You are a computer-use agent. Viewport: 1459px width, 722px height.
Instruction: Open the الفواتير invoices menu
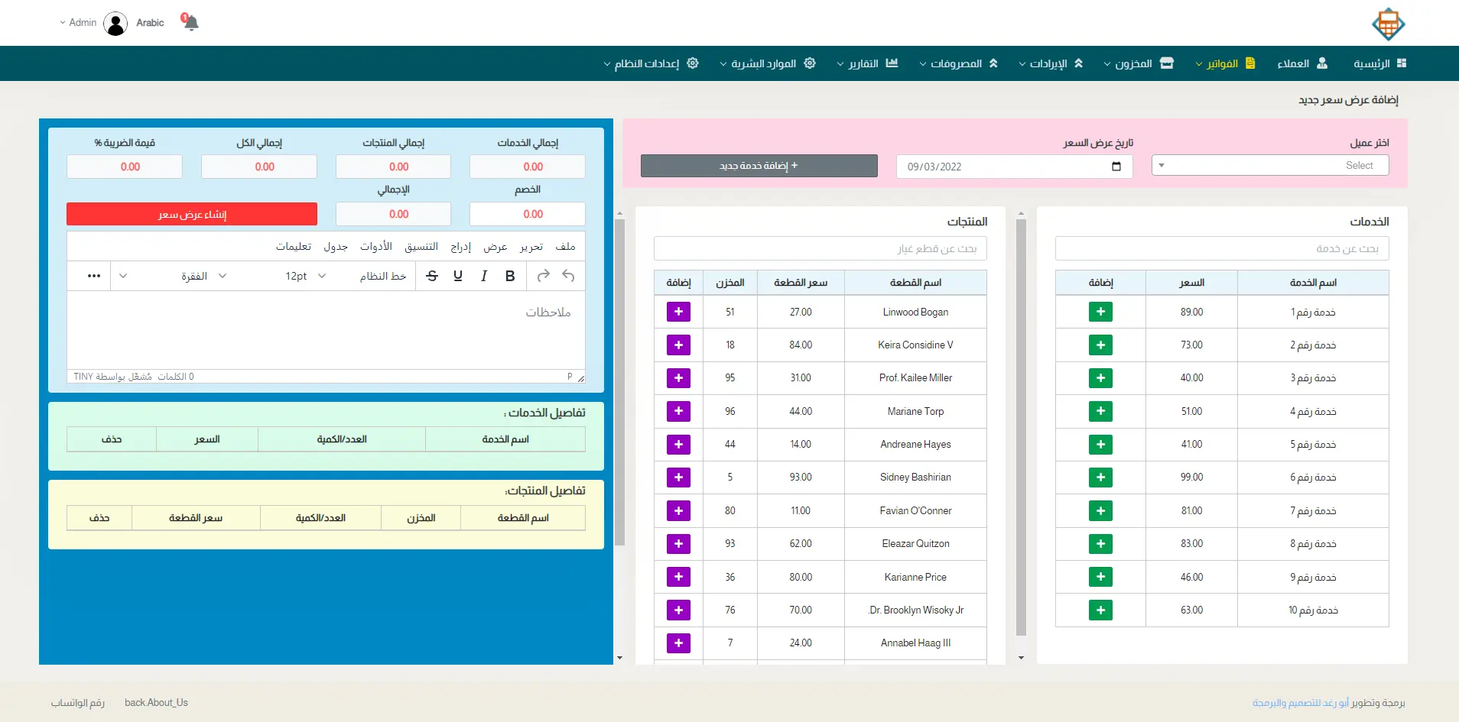(1225, 63)
